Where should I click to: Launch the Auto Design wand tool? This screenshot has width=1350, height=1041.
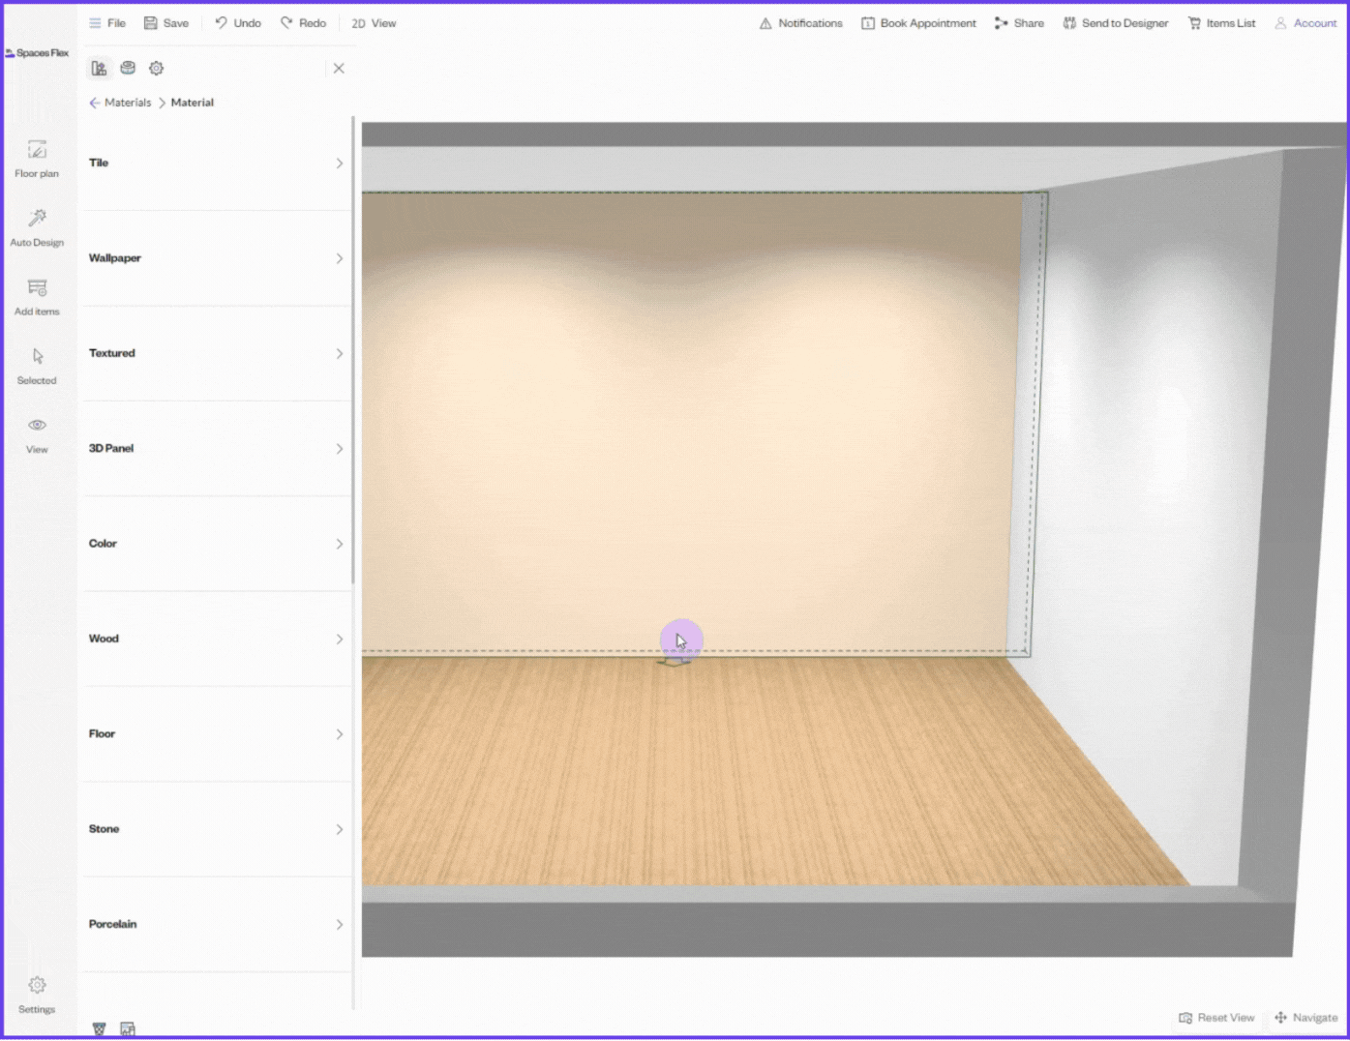click(37, 227)
